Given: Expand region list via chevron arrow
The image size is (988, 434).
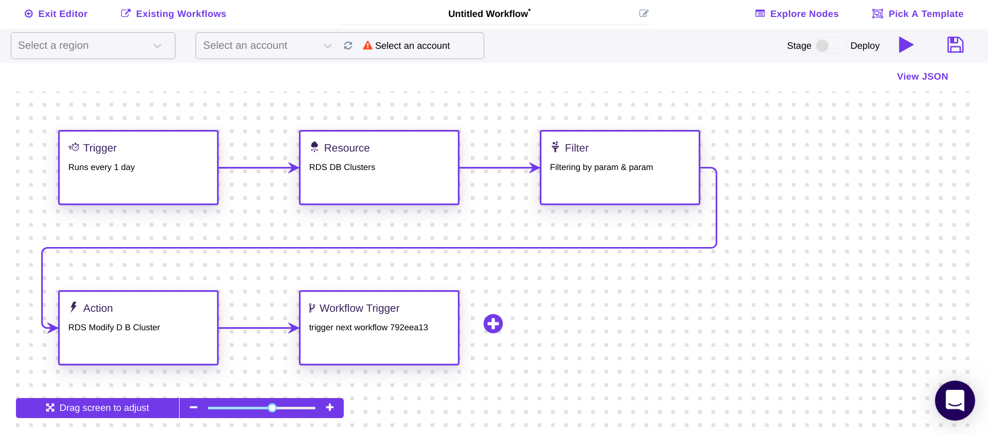Looking at the screenshot, I should pos(157,46).
